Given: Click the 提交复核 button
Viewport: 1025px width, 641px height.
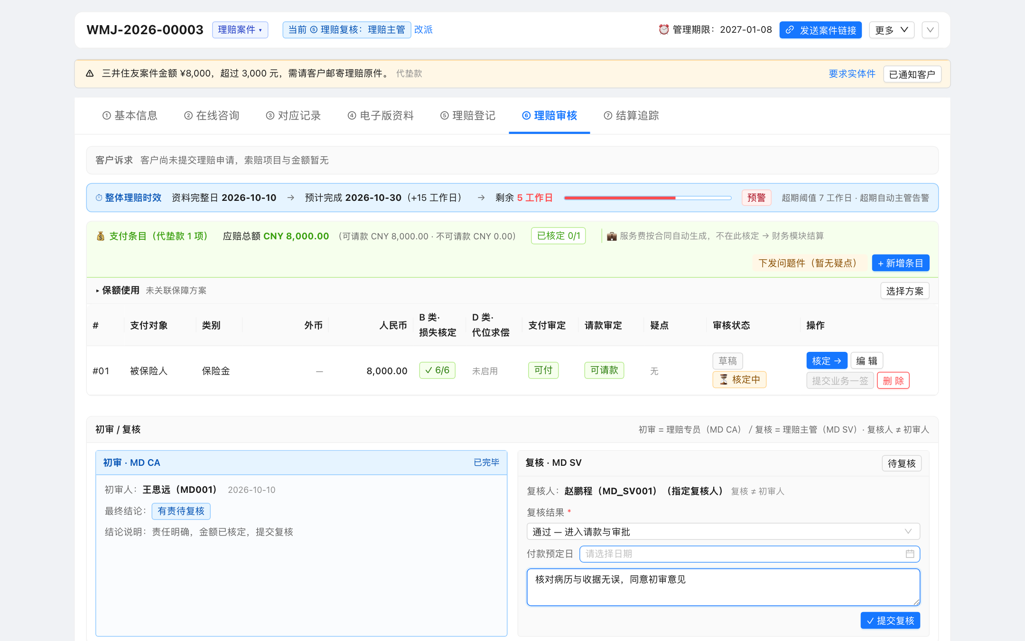Looking at the screenshot, I should click(x=890, y=621).
